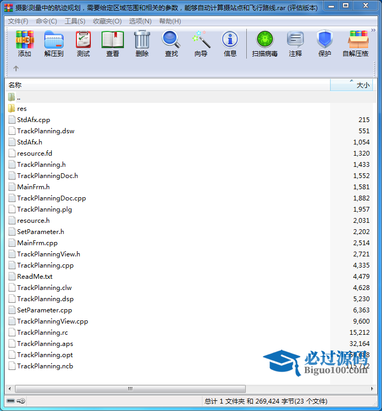The height and width of the screenshot is (411, 382).
Task: Select TrackPlanningView.cpp file
Action: click(x=52, y=321)
